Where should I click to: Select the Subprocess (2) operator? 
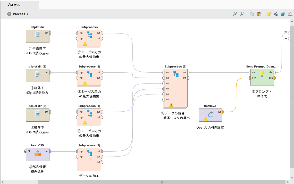[x=89, y=78]
